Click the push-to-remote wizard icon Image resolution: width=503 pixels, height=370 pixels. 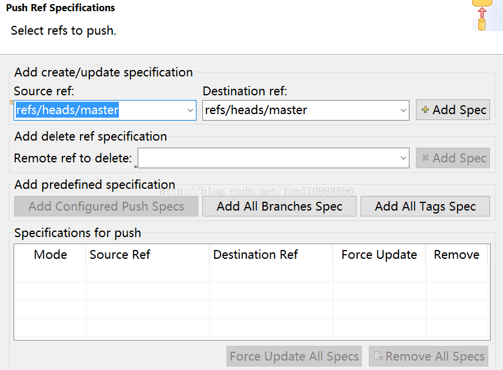click(x=482, y=15)
